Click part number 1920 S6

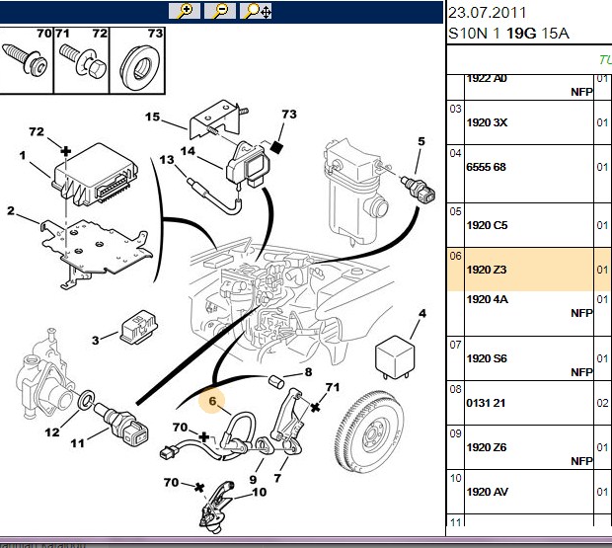487,358
